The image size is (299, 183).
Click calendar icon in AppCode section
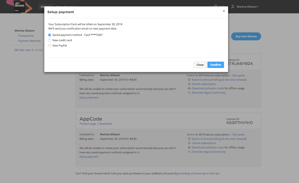(189, 139)
